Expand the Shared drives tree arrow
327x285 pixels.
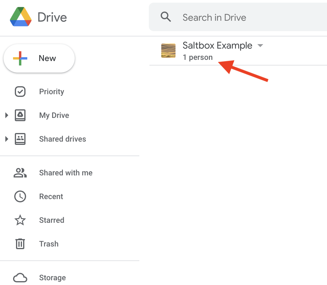7,139
